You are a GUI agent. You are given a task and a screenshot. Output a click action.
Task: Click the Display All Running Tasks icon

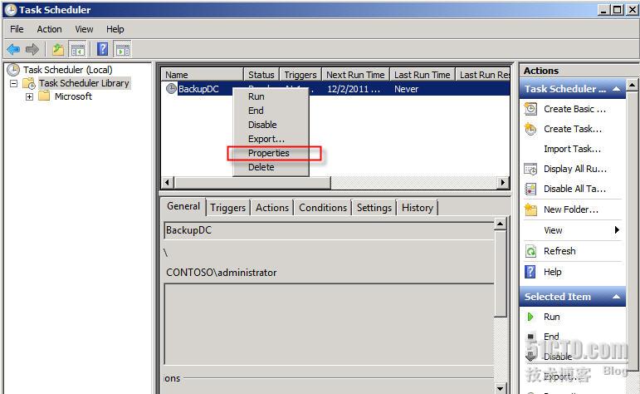tap(530, 169)
